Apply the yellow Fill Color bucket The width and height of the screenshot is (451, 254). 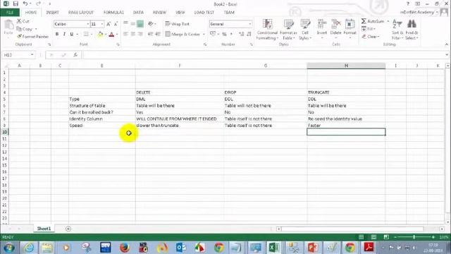100,35
